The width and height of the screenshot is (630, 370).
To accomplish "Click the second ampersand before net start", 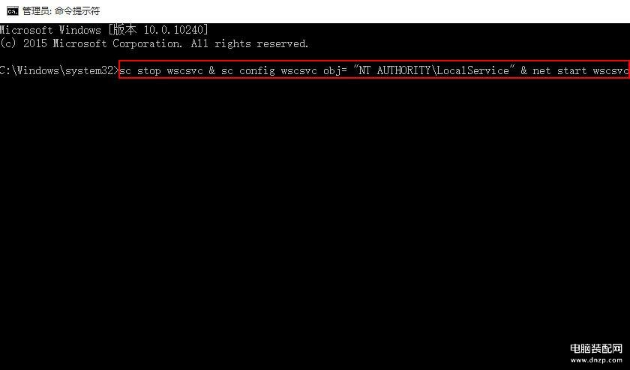I will [x=524, y=70].
